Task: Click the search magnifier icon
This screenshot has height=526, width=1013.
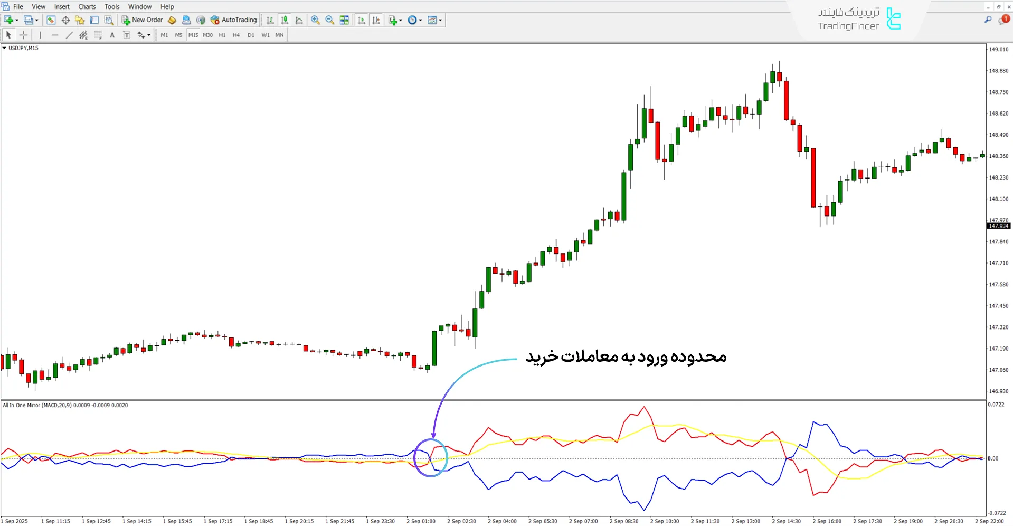Action: tap(988, 20)
